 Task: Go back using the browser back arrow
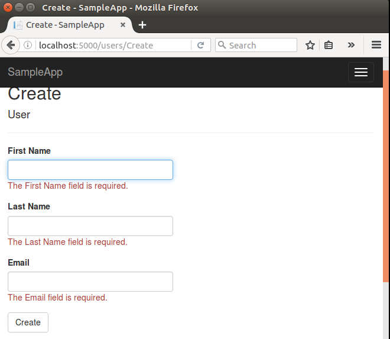(x=10, y=46)
